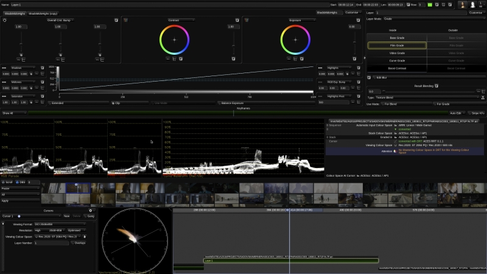Click the Customise button in Layer panel

pos(475,12)
